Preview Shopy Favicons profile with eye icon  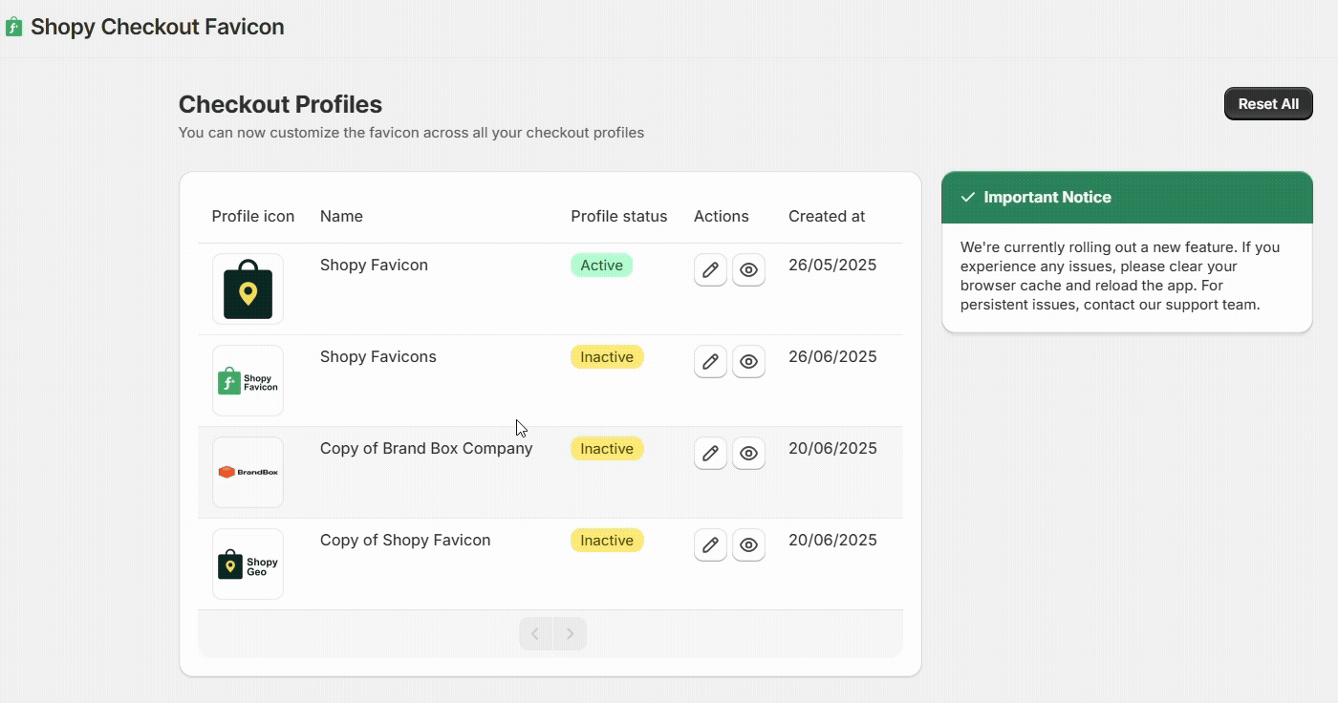748,362
